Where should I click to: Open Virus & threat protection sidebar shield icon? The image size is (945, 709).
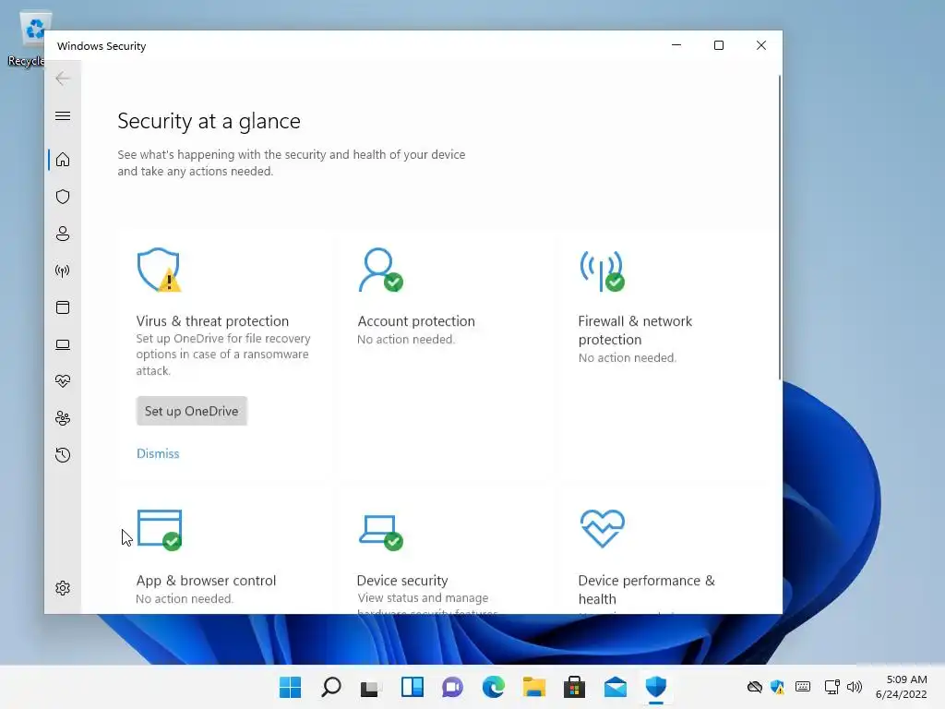pyautogui.click(x=63, y=197)
